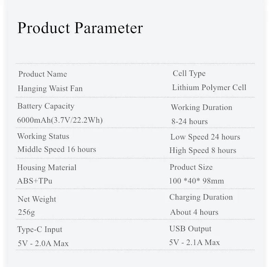This screenshot has height=267, width=271.
Task: Click the 6000mAh(3.7V/22.2Wh) value
Action: (x=60, y=120)
